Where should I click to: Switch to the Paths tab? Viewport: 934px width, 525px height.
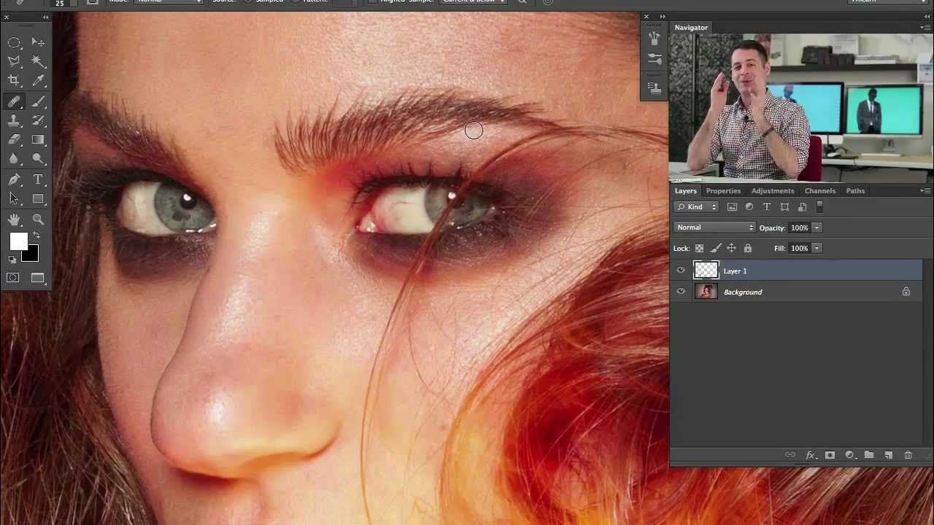(x=855, y=191)
